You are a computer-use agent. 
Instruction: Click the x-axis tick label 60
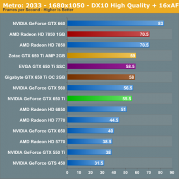click(137, 173)
